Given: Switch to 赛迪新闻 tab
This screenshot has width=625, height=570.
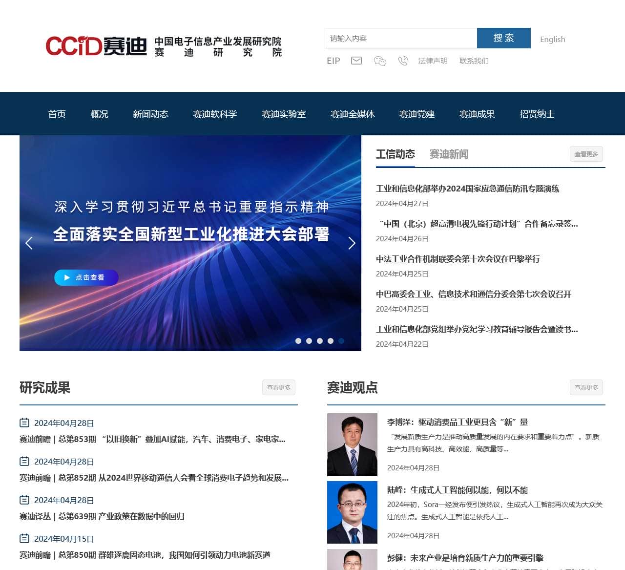Looking at the screenshot, I should click(x=449, y=154).
